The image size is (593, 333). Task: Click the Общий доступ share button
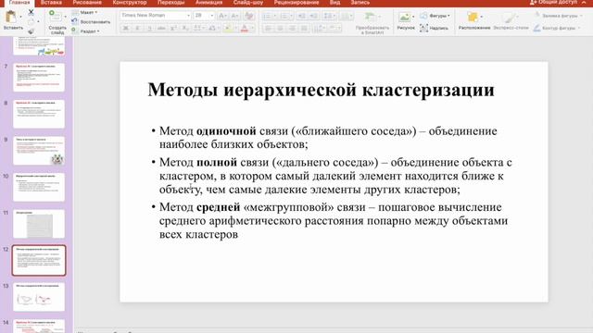[x=553, y=3]
